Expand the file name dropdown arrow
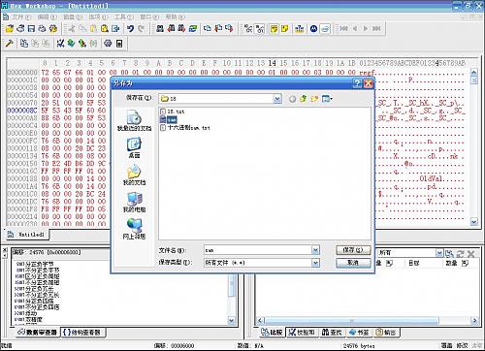Viewport: 485px width, 351px height. click(315, 250)
